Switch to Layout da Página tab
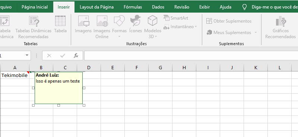This screenshot has height=137, width=298. [x=96, y=7]
